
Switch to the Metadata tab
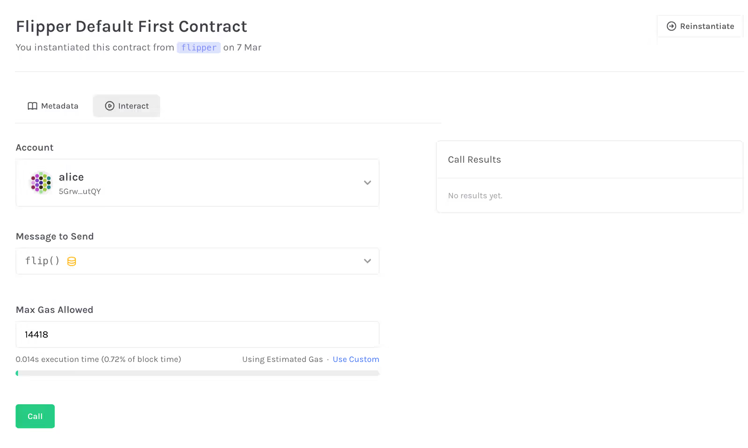point(53,106)
